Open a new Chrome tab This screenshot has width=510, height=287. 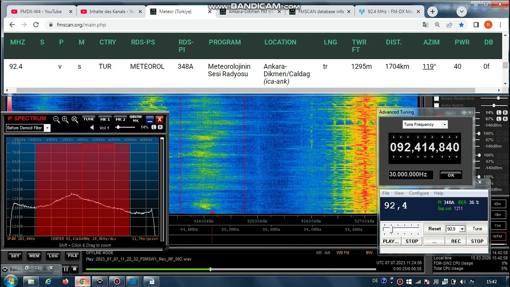point(432,12)
